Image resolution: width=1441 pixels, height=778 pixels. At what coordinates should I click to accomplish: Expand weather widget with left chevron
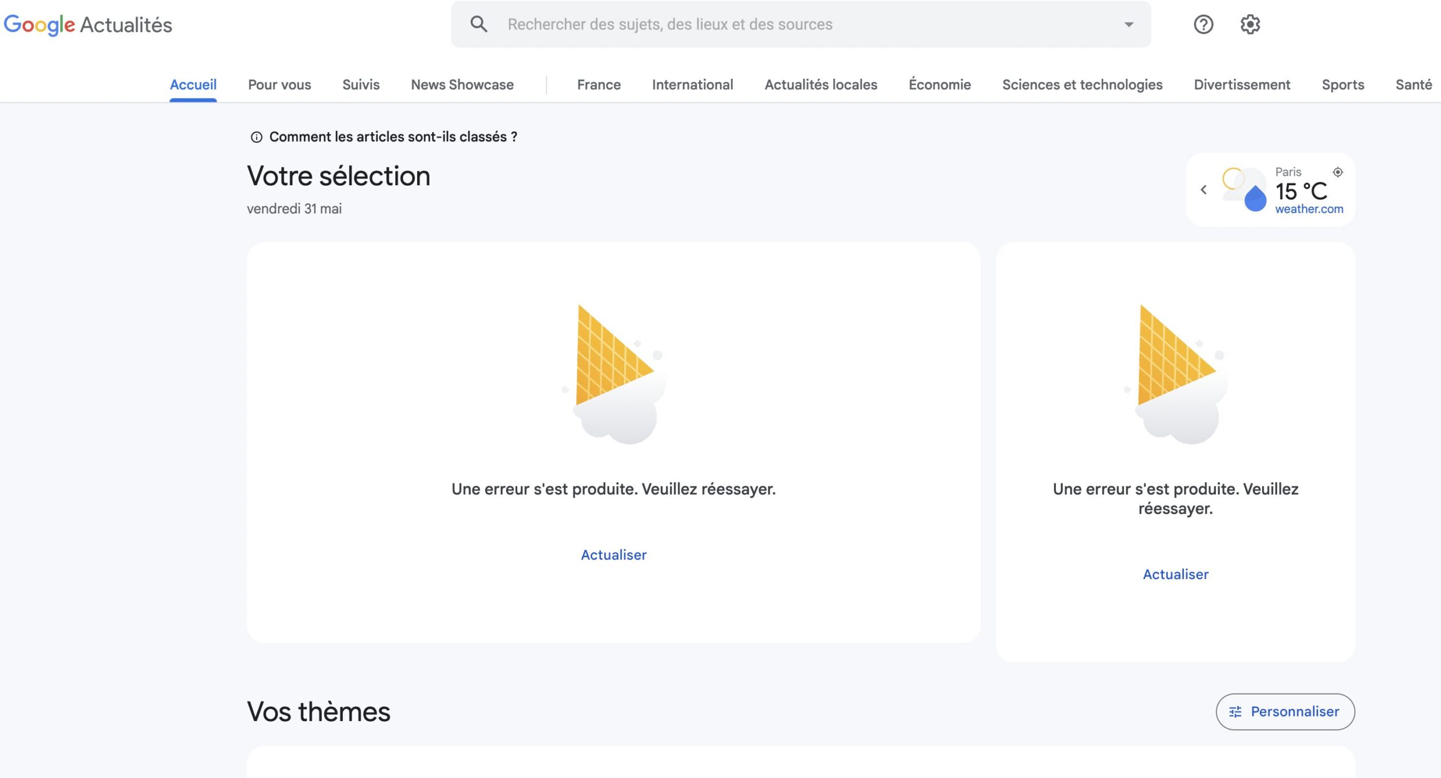click(1203, 190)
